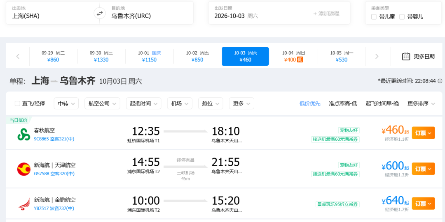
Task: Select the 10-05 周一 date tab
Action: point(342,56)
